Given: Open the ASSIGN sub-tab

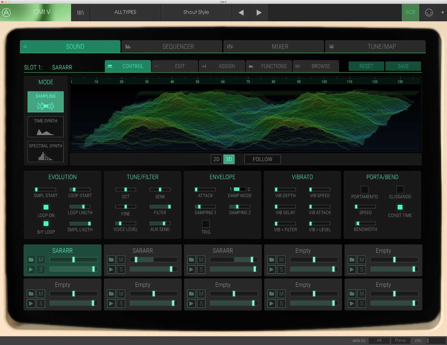Looking at the screenshot, I should [222, 66].
